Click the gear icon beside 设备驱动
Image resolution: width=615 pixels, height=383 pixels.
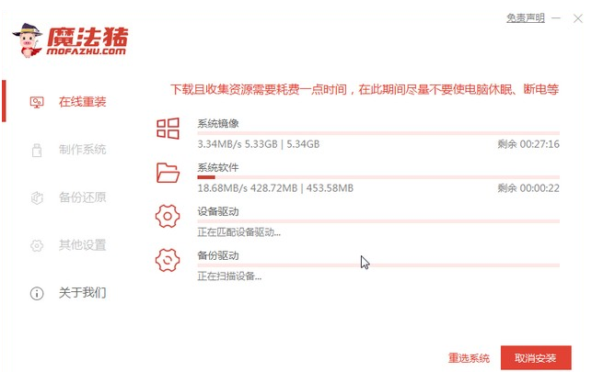[x=168, y=217]
